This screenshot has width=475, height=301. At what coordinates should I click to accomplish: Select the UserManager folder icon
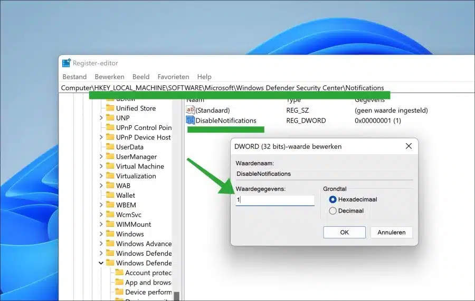(110, 156)
